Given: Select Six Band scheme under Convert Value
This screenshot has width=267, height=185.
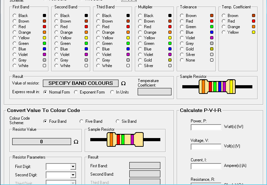Looking at the screenshot, I should coord(118,121).
